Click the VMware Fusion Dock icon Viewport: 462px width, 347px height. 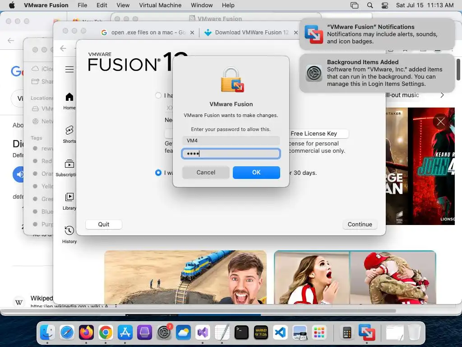[366, 333]
